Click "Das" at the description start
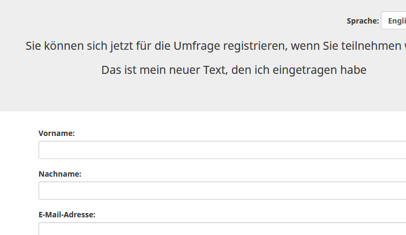This screenshot has width=406, height=235. pyautogui.click(x=111, y=70)
